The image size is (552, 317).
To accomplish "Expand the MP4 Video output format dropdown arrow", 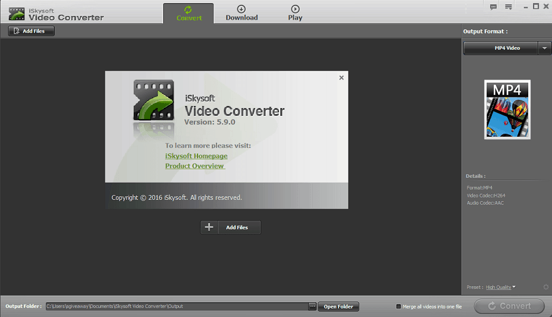I will pyautogui.click(x=544, y=48).
